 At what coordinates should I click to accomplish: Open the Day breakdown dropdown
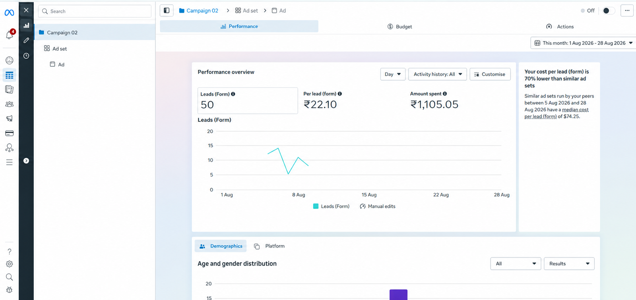click(x=393, y=74)
